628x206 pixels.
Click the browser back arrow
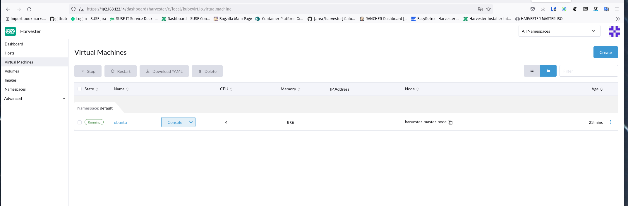8,9
